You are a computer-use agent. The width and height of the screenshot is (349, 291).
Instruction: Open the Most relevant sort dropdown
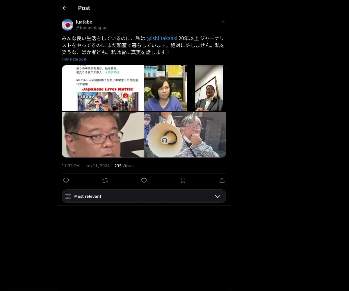pos(144,196)
